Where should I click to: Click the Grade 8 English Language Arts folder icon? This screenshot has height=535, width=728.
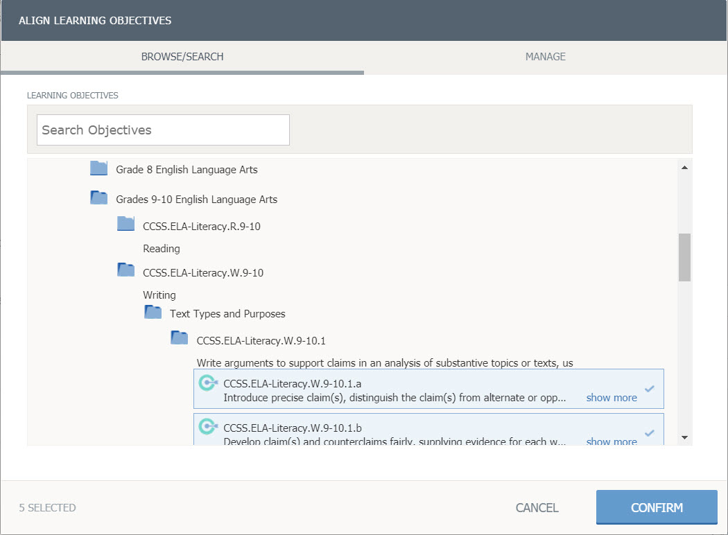(x=99, y=168)
